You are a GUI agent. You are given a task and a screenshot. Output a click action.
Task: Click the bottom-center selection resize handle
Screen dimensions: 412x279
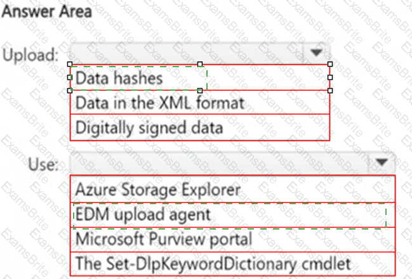tap(200, 91)
